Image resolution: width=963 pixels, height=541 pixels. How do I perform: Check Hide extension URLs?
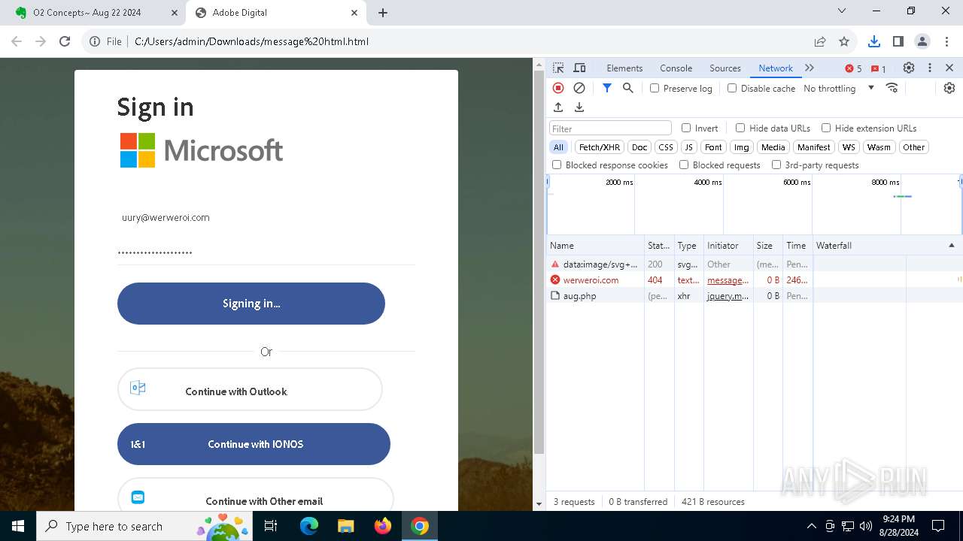(x=826, y=128)
